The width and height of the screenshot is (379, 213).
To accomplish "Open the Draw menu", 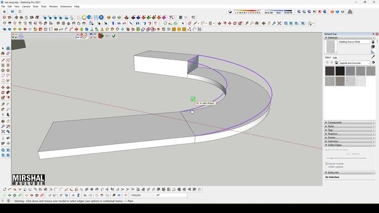I will click(36, 7).
